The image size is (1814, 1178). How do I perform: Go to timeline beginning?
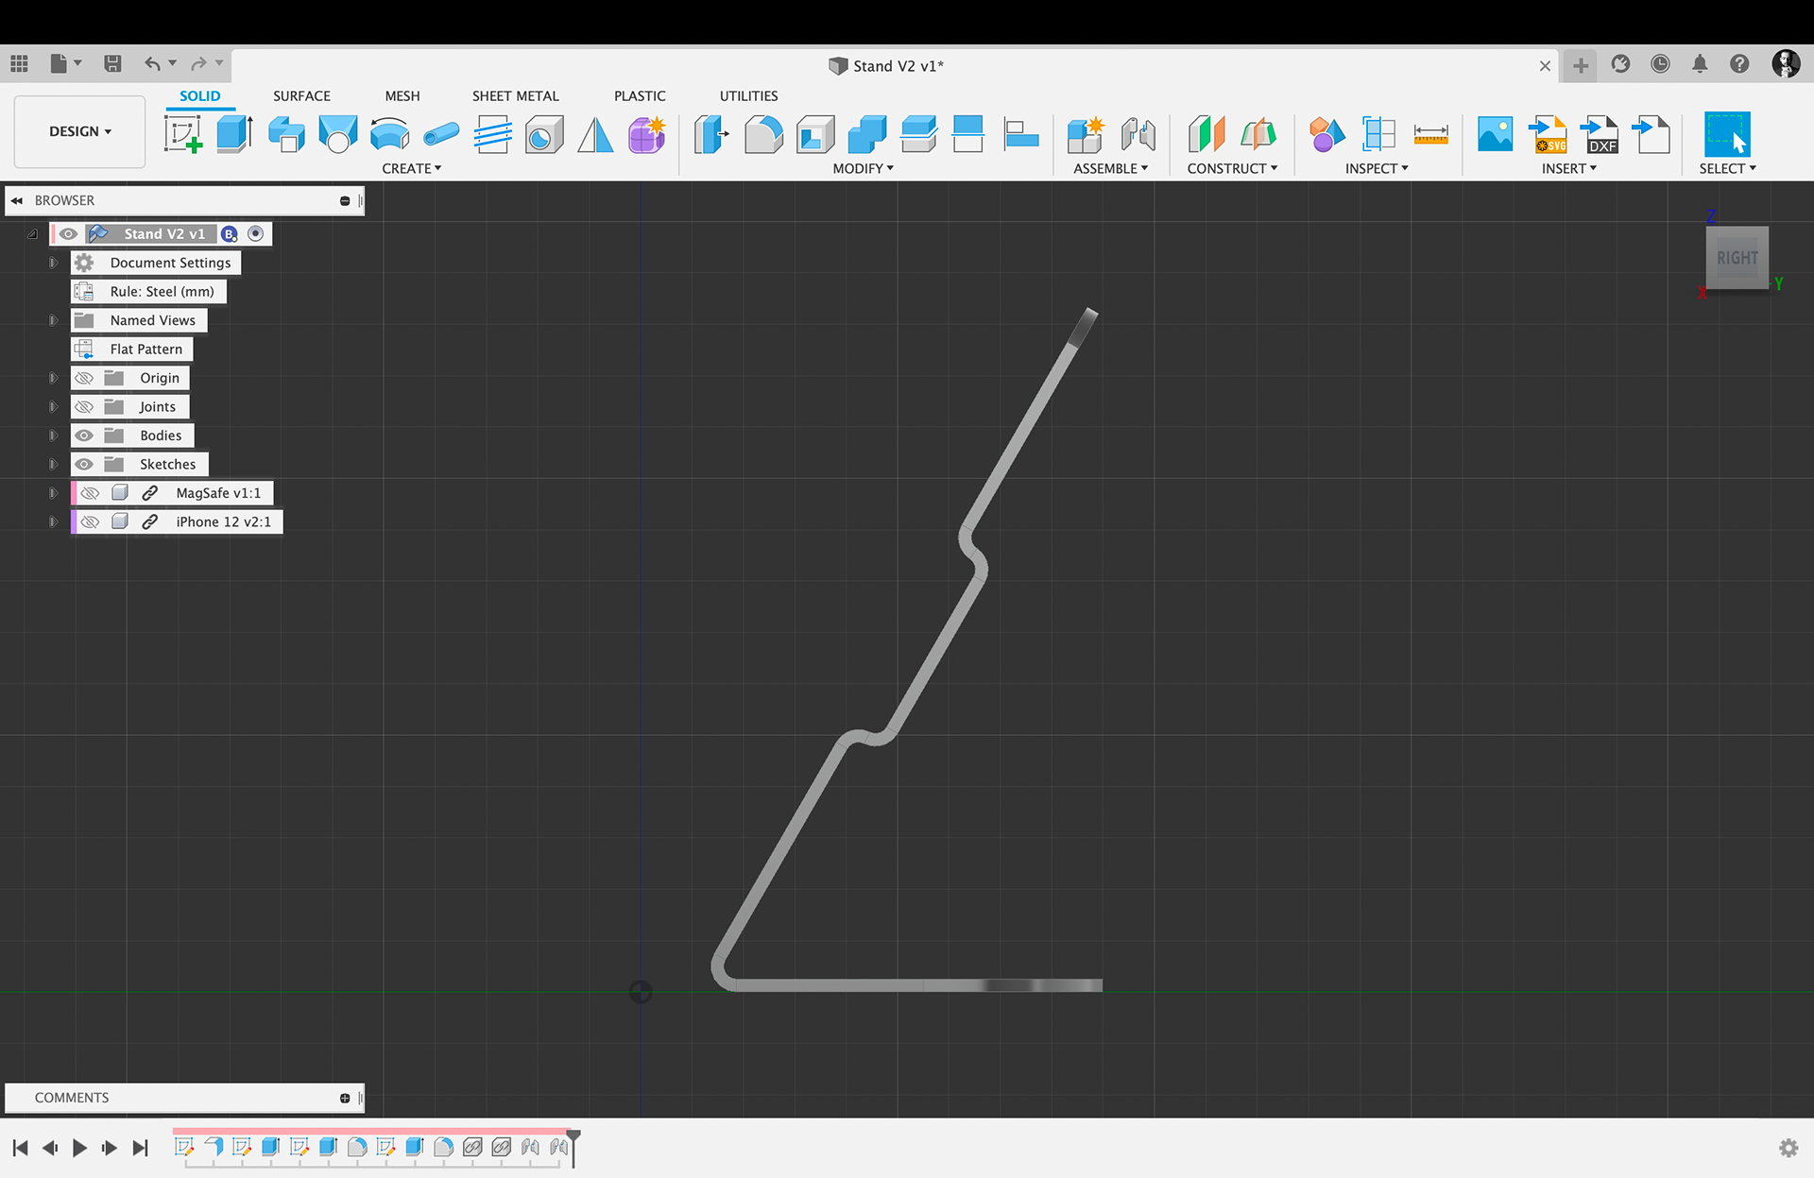pos(20,1148)
